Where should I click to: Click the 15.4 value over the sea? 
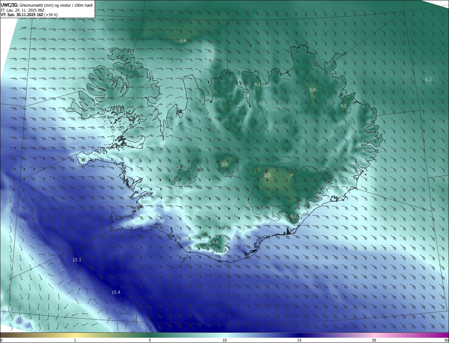coord(116,292)
